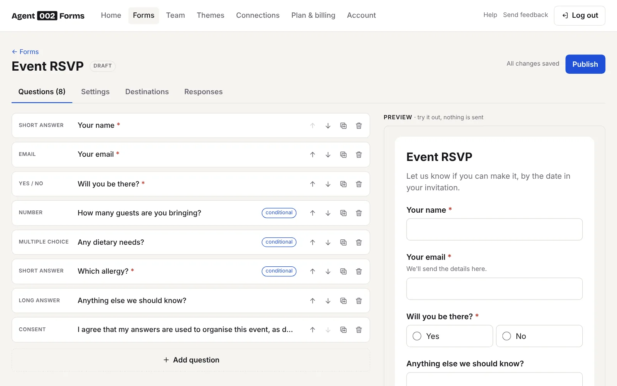Move 'Any dietary needs?' down
Viewport: 617px width, 386px height.
point(328,242)
